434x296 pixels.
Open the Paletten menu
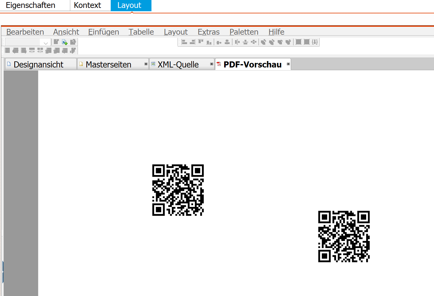tap(244, 32)
